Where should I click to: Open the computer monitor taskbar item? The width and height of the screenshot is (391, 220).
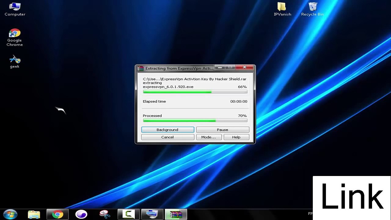click(152, 215)
